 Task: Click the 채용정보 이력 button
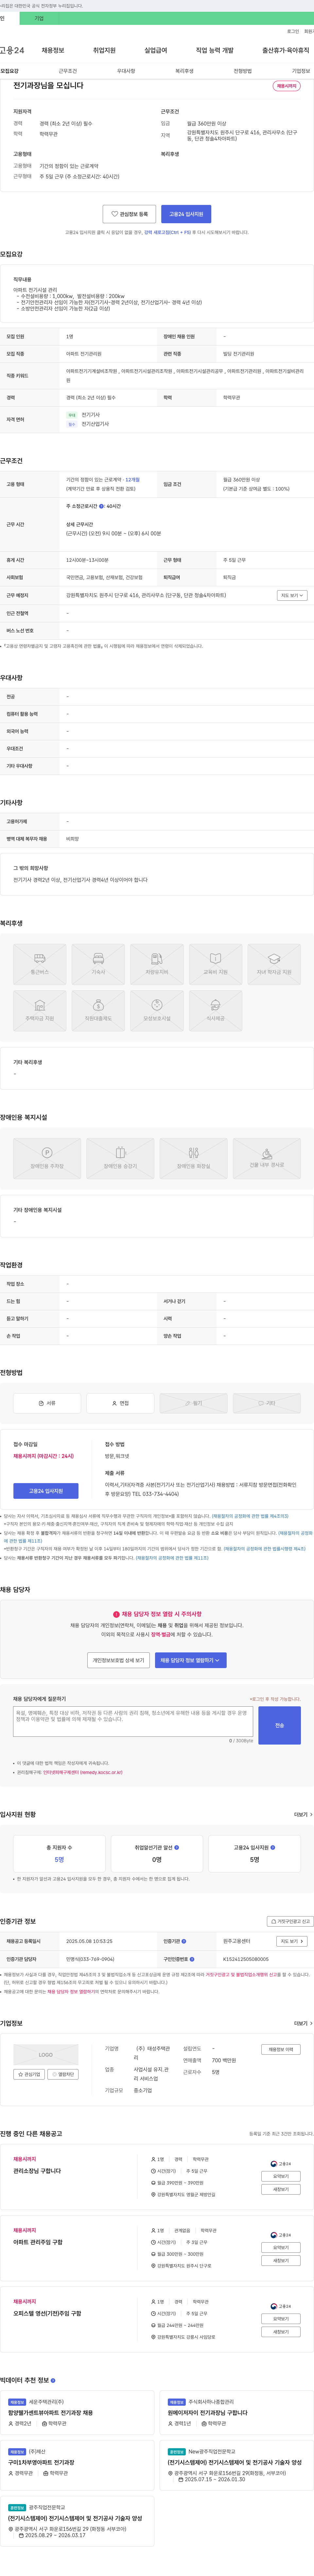281,2049
